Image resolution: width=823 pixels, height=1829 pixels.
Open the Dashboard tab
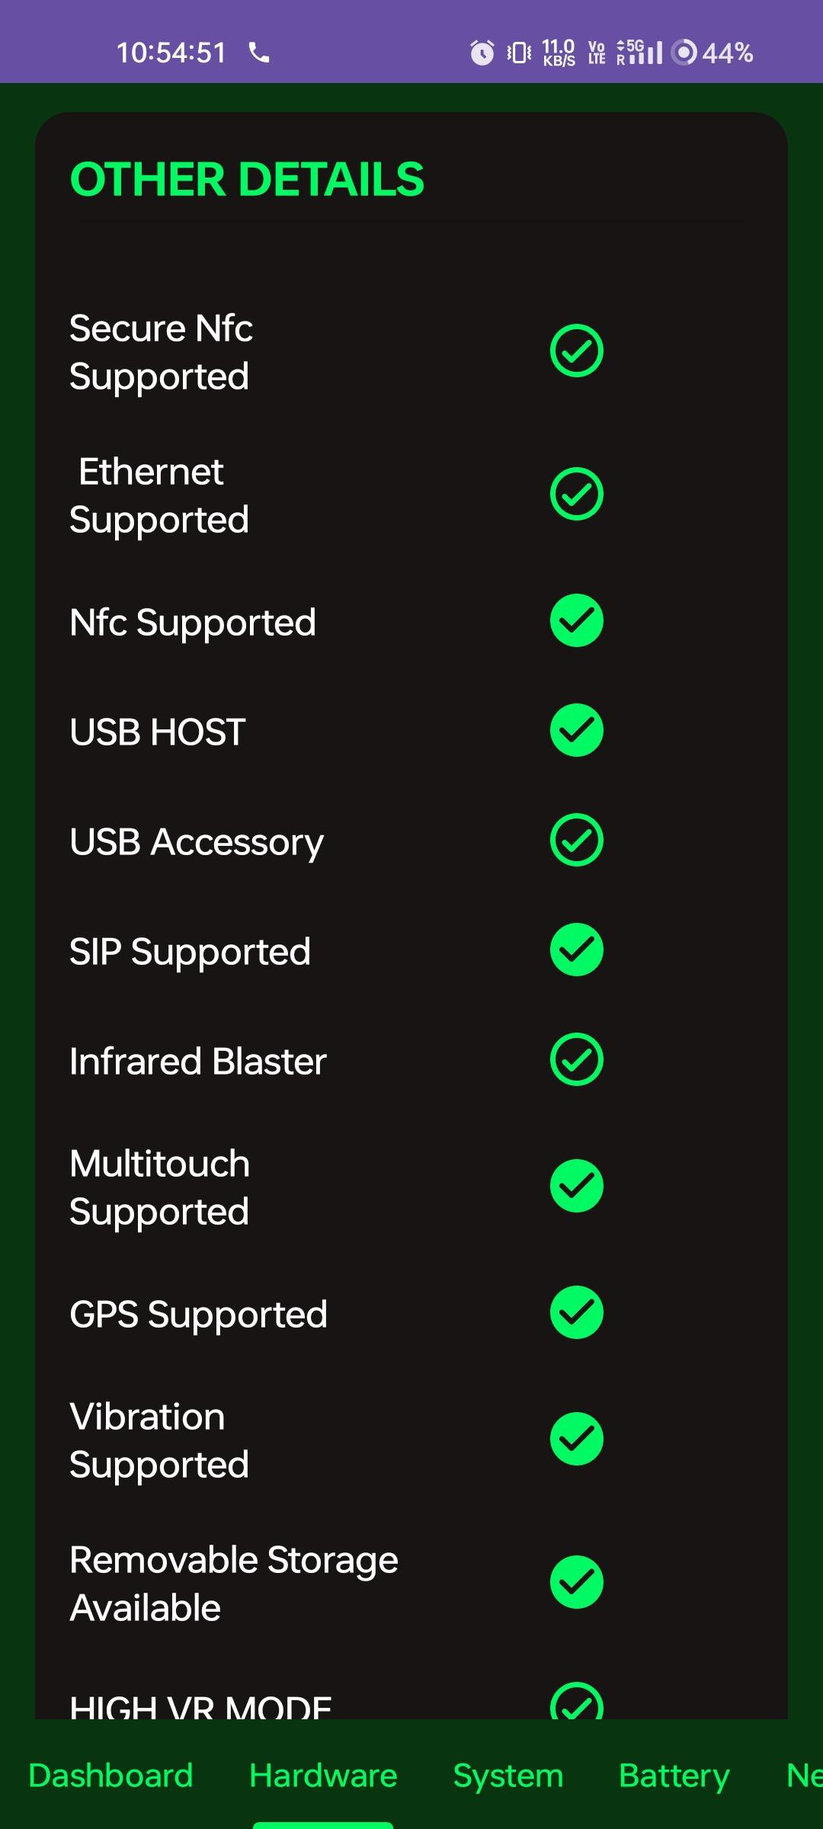tap(110, 1776)
